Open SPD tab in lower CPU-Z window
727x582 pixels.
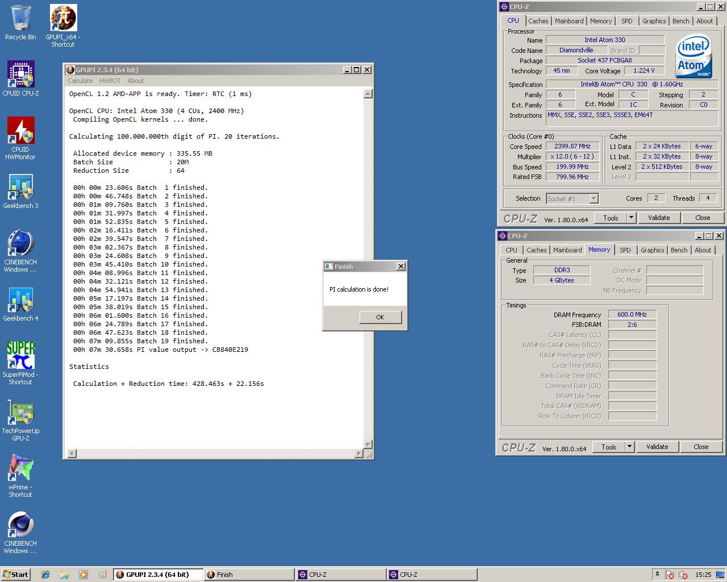(x=625, y=250)
